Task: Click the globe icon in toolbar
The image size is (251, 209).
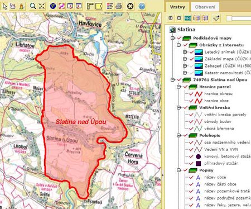Action: pyautogui.click(x=53, y=6)
